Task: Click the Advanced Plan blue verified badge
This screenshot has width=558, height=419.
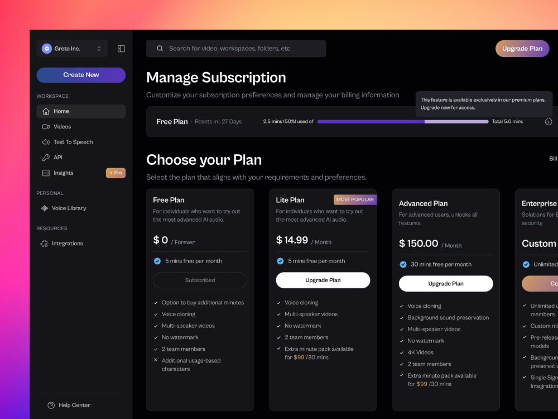Action: (403, 264)
